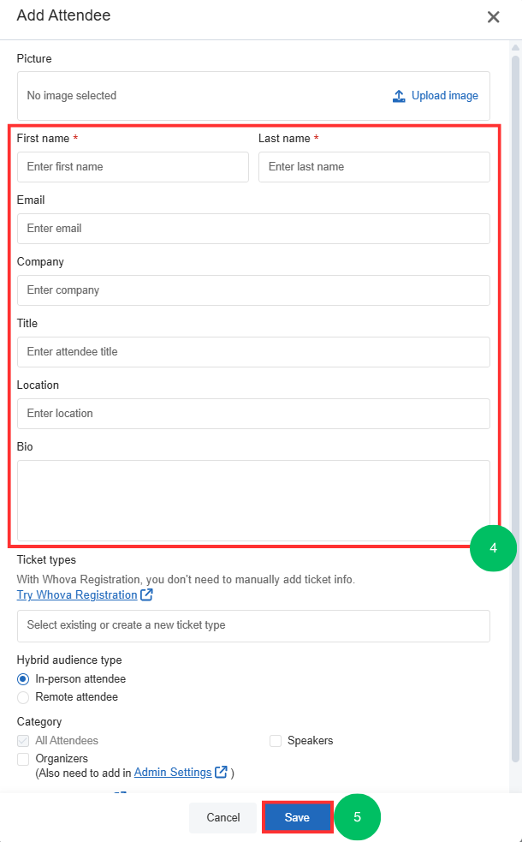Click the Upload image link text

tap(445, 96)
